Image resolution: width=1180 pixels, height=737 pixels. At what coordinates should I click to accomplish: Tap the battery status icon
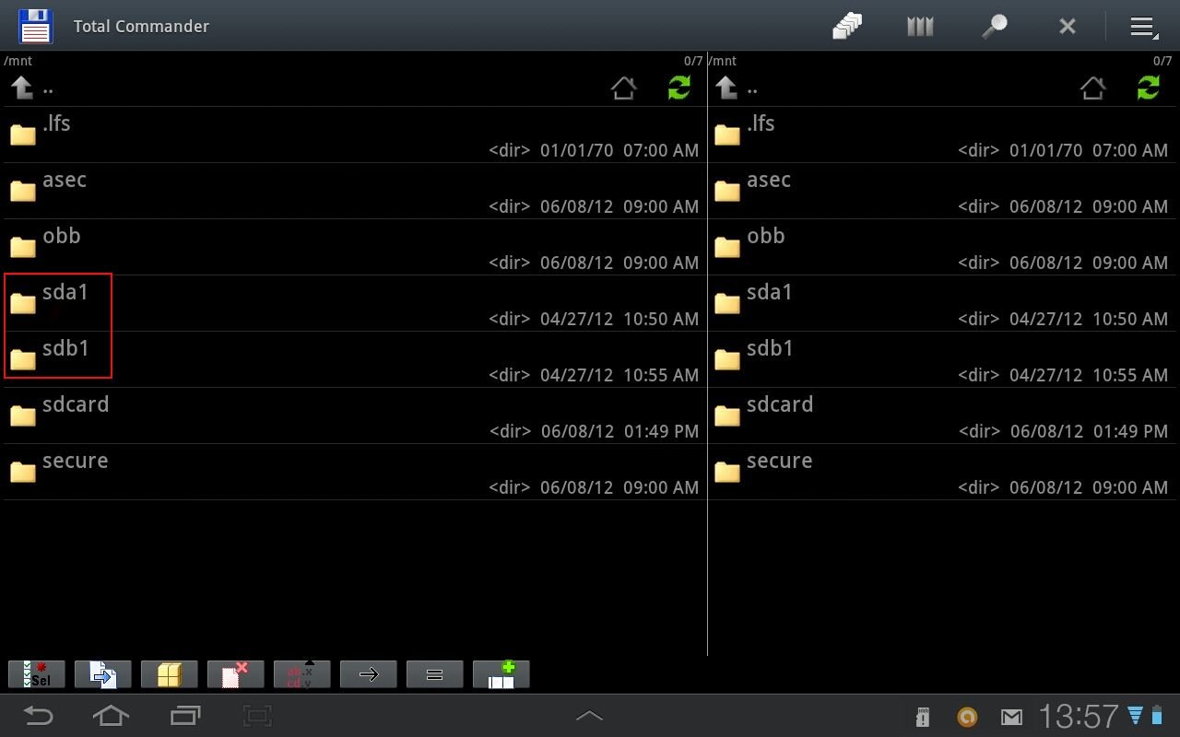(x=1157, y=715)
